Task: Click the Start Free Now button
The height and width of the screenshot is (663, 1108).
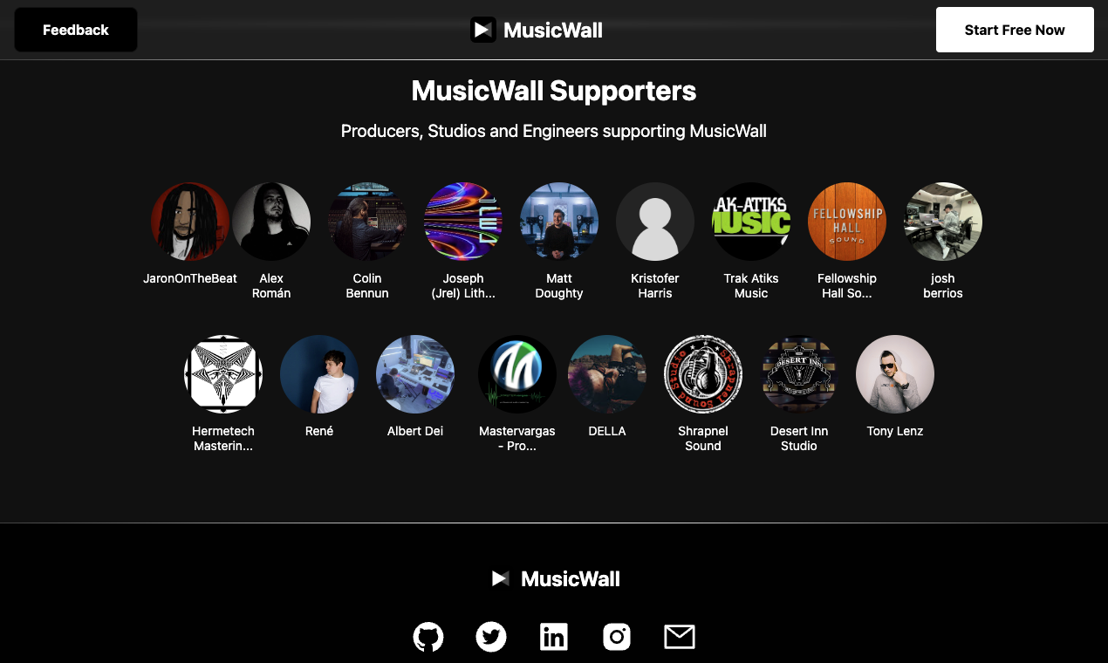Action: [1015, 30]
